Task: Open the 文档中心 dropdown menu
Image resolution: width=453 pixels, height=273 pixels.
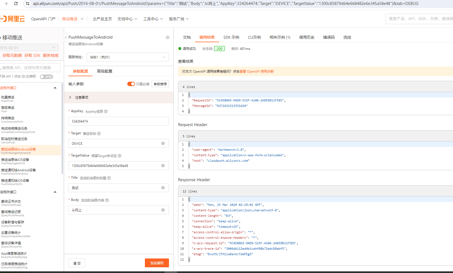Action: [x=127, y=19]
